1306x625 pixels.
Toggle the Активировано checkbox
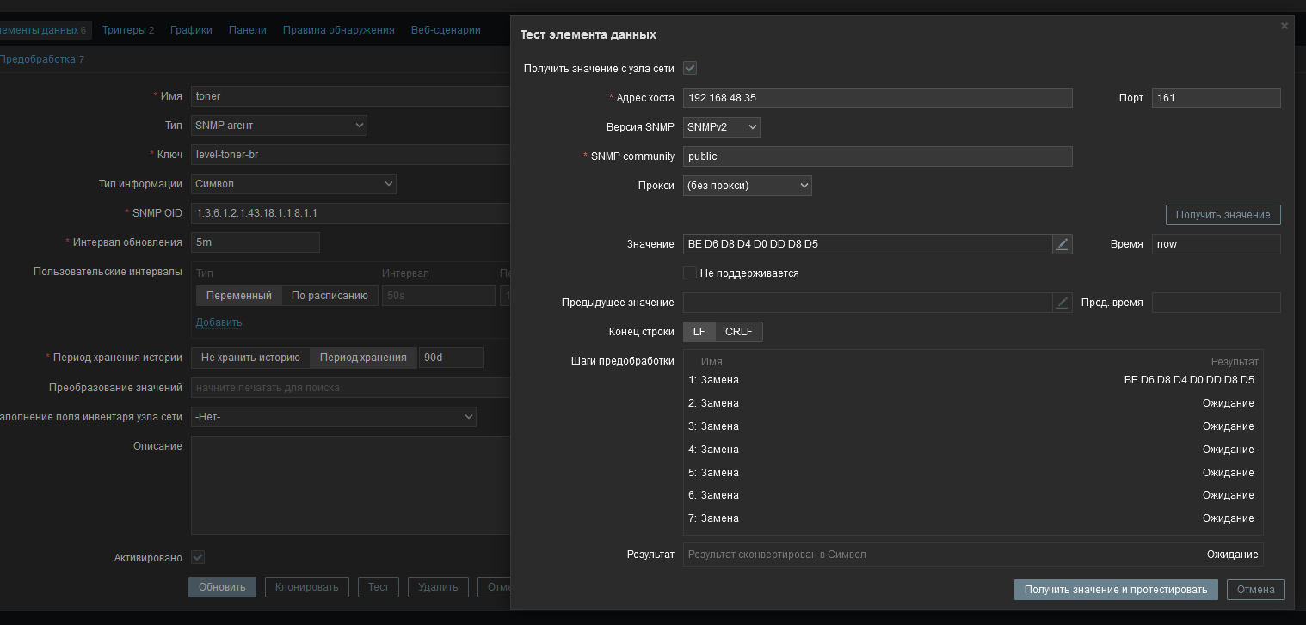[198, 557]
